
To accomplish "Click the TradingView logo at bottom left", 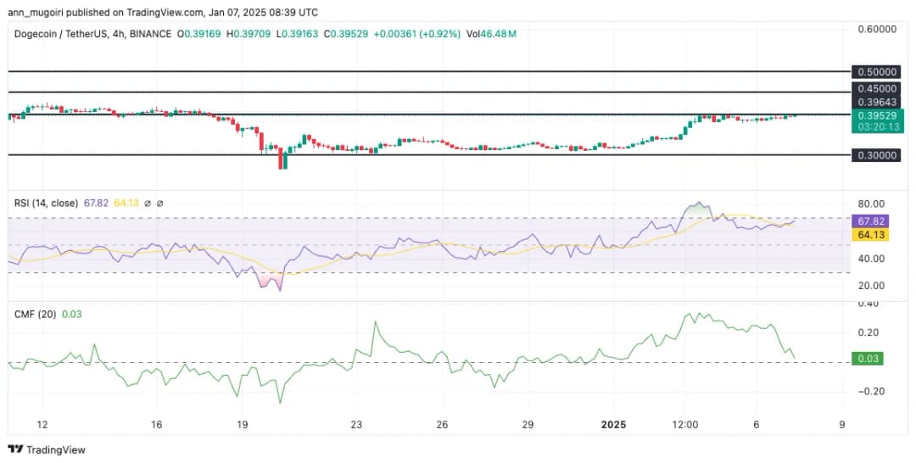I will tap(47, 449).
